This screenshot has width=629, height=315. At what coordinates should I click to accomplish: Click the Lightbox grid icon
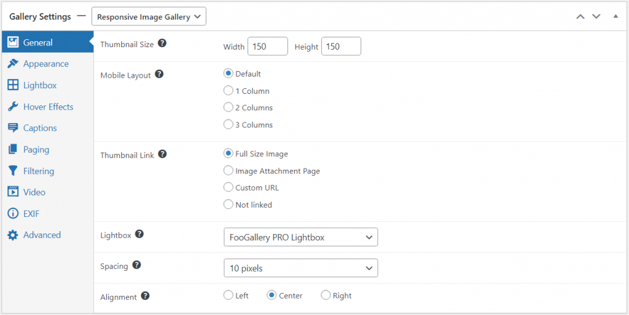14,85
